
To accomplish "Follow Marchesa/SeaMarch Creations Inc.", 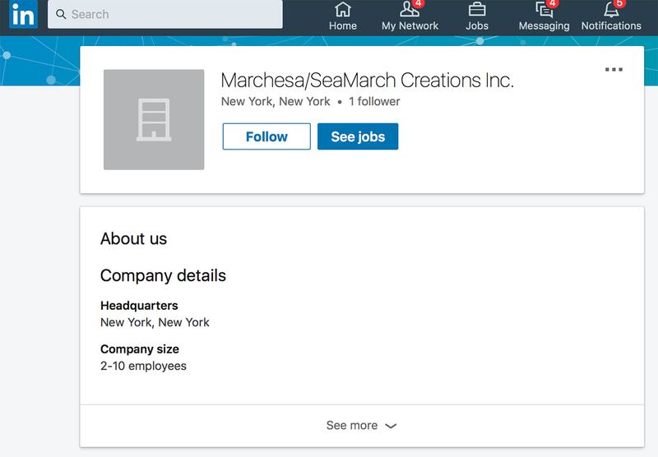I will (x=266, y=136).
